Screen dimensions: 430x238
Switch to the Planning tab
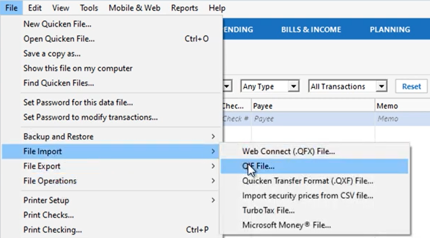(390, 29)
